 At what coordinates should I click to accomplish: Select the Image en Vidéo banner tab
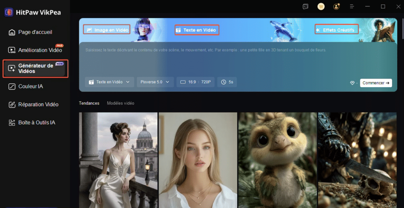[107, 30]
